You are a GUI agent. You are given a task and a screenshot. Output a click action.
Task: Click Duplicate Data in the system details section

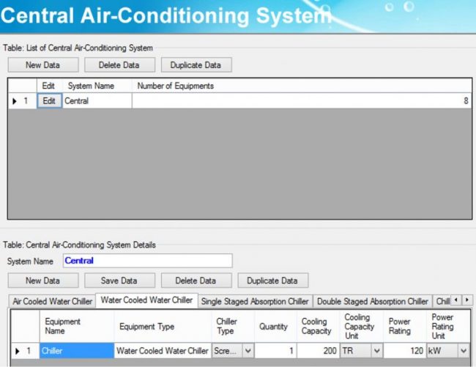pos(273,281)
